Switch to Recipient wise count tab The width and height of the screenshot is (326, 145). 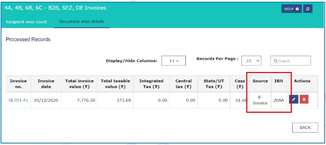tap(26, 22)
